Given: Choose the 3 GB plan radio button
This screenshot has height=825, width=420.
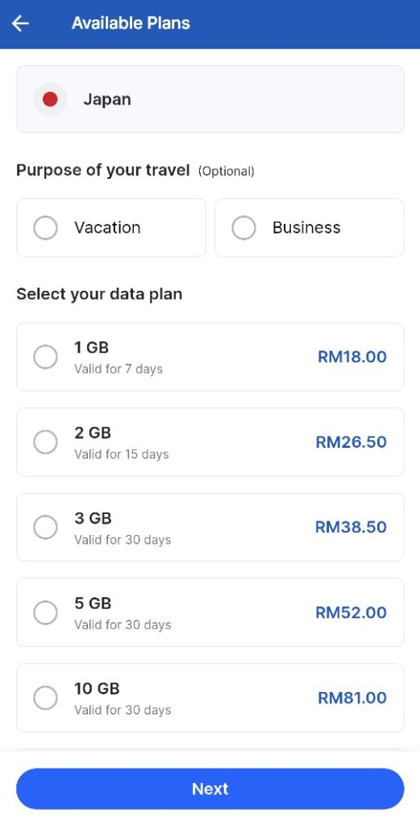Looking at the screenshot, I should coord(45,527).
